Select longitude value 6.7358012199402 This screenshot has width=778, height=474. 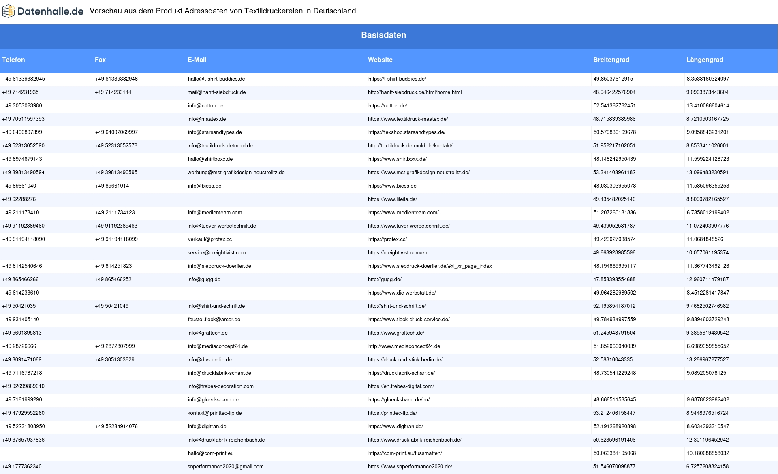[x=707, y=213]
